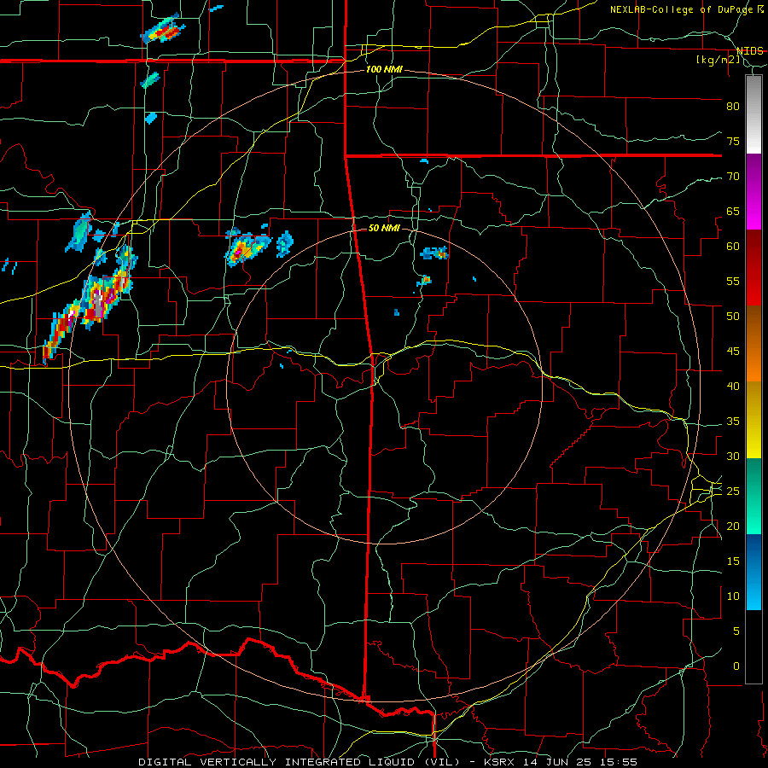Click the scale value 5
Viewport: 768px width, 768px height.
point(736,631)
